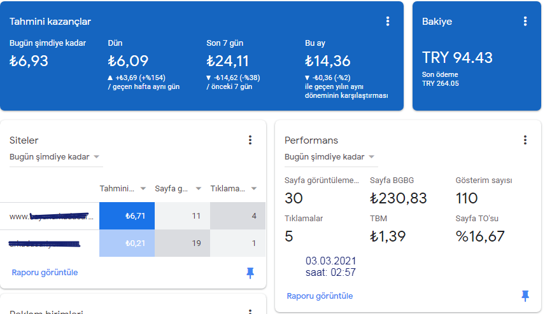Open Bakiye card three-dot menu
The image size is (545, 314).
[525, 22]
